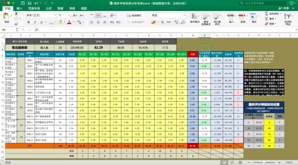Image resolution: width=298 pixels, height=165 pixels.
Task: Click the Decrease Indent icon
Action: [112, 22]
